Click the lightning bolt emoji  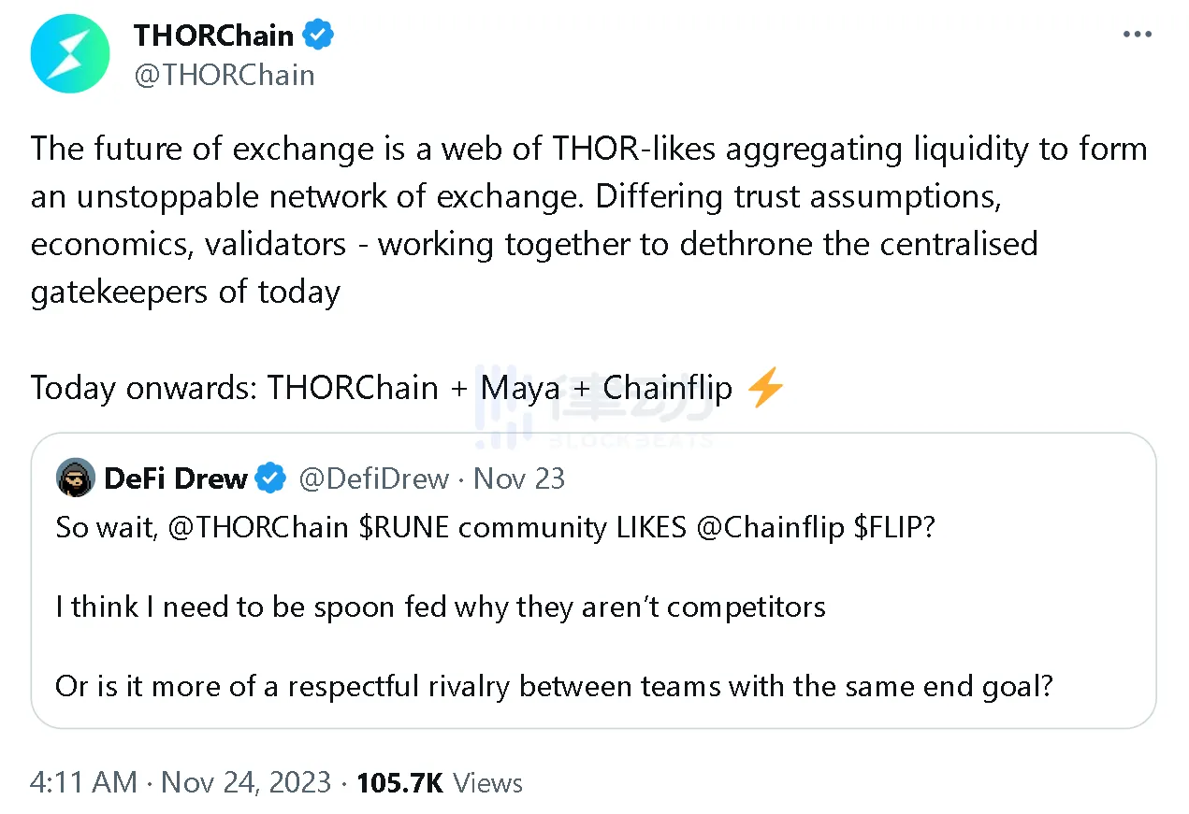[x=766, y=388]
